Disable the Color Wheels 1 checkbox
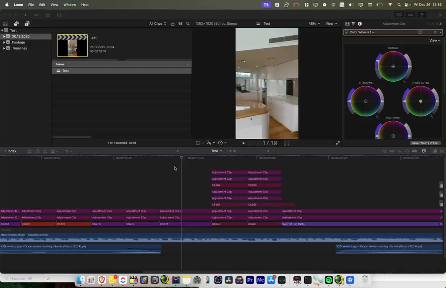The image size is (446, 288). click(x=347, y=32)
